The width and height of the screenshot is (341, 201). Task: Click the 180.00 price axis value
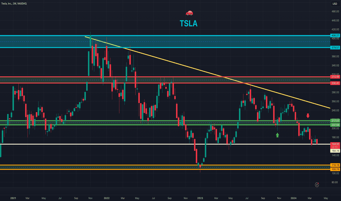tap(335, 137)
